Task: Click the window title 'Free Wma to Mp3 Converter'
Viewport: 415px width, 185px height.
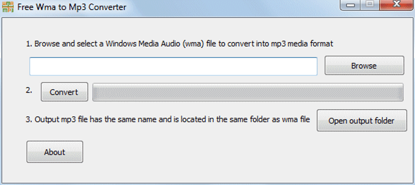Action: click(72, 7)
